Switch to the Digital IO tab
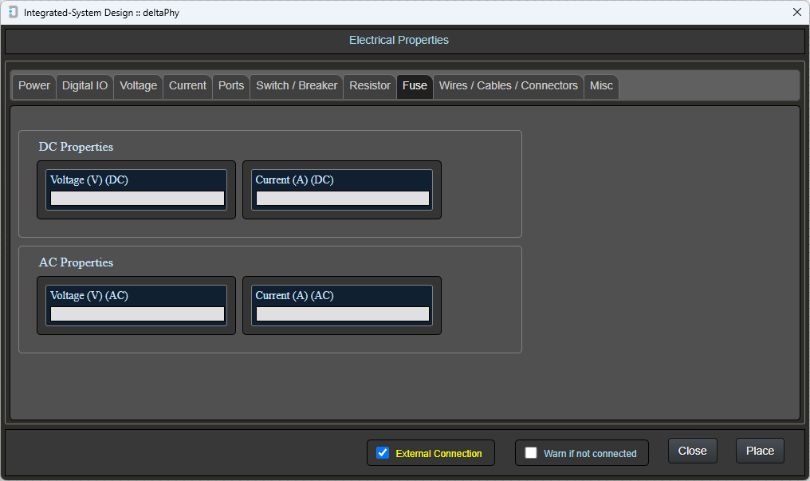This screenshot has height=481, width=810. click(85, 86)
